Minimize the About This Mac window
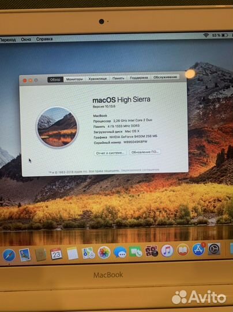Viewport: 233px width, 312px height. coord(31,80)
